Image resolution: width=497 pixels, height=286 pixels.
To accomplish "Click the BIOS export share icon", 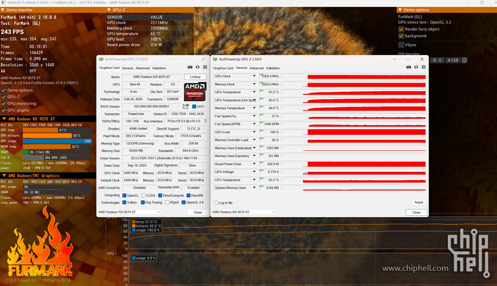I will pos(186,106).
